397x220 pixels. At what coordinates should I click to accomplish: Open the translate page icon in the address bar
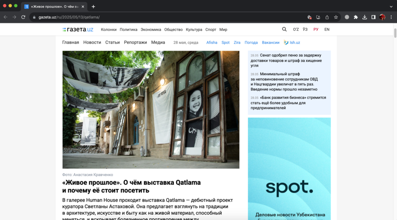click(x=309, y=17)
